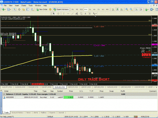Screen dimensions: 158x118
Task: Toggle the Data Window crosshair-arrows icon
Action: [19, 9]
